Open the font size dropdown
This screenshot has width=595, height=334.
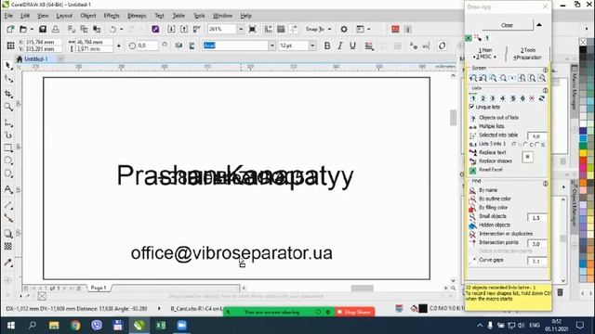(x=312, y=45)
